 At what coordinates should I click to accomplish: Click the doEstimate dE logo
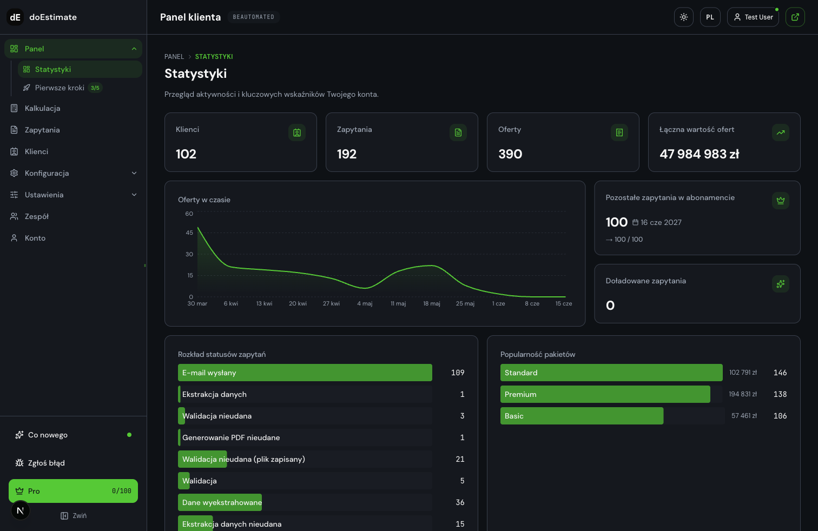point(15,17)
